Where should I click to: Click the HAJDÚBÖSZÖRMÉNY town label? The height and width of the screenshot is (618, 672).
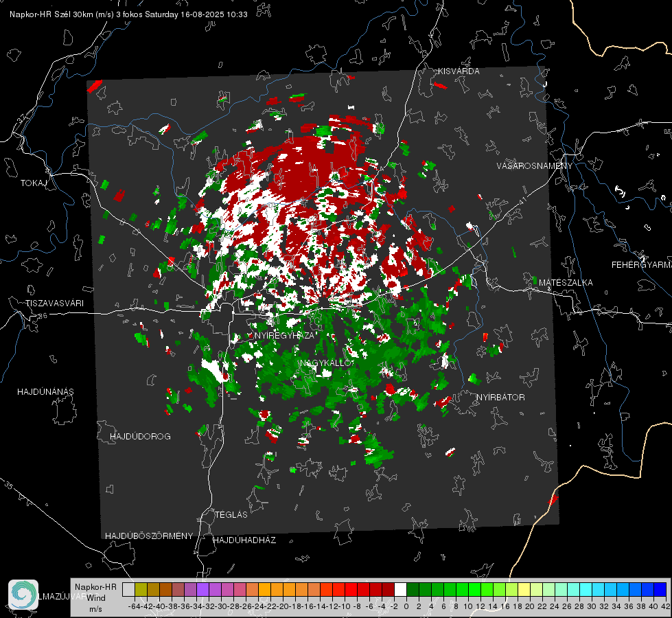[x=149, y=536]
